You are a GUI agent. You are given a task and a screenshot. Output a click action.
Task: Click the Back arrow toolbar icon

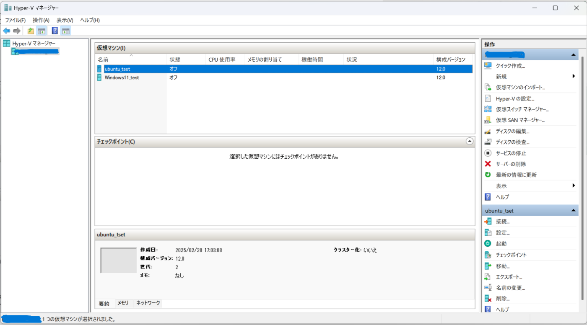pos(6,31)
